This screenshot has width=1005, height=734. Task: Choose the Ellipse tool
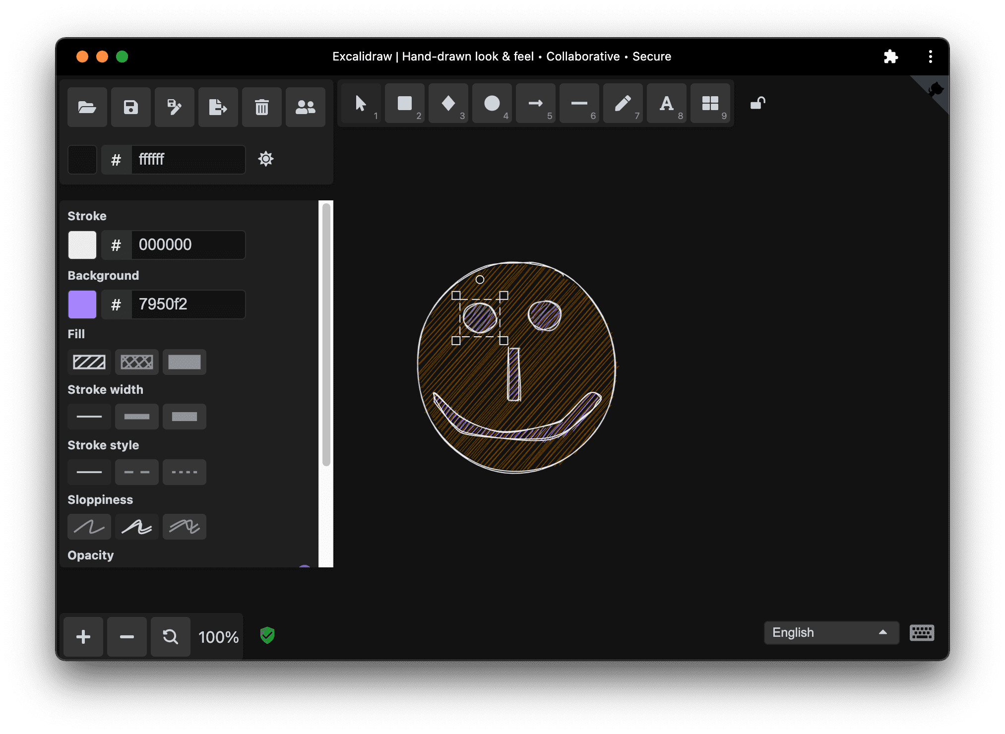tap(492, 104)
